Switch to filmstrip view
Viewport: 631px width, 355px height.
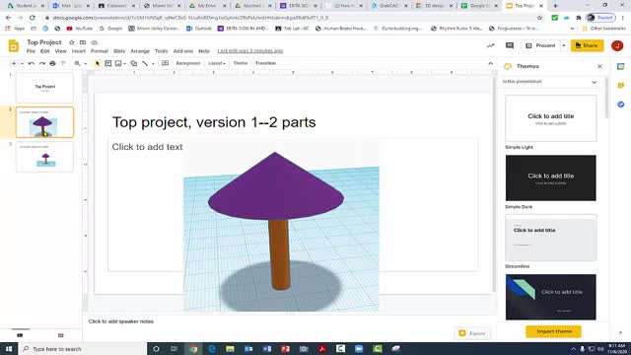coord(20,335)
